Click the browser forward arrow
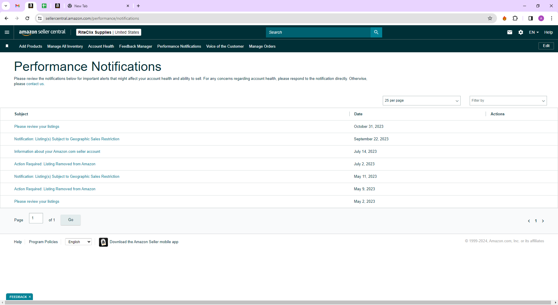The image size is (558, 305). click(17, 18)
